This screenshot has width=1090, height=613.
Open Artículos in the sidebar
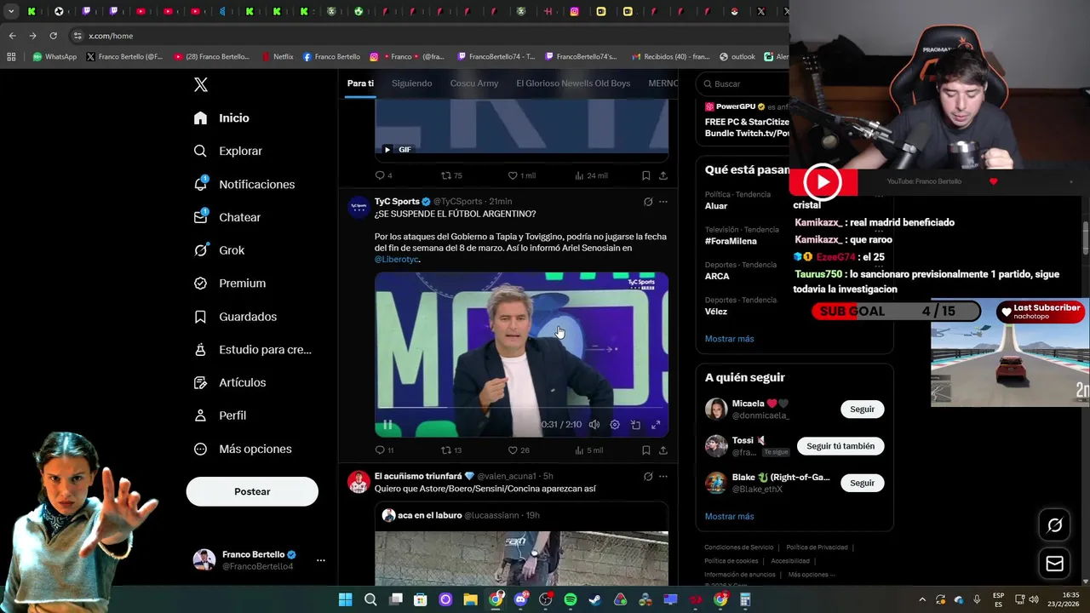(x=229, y=382)
